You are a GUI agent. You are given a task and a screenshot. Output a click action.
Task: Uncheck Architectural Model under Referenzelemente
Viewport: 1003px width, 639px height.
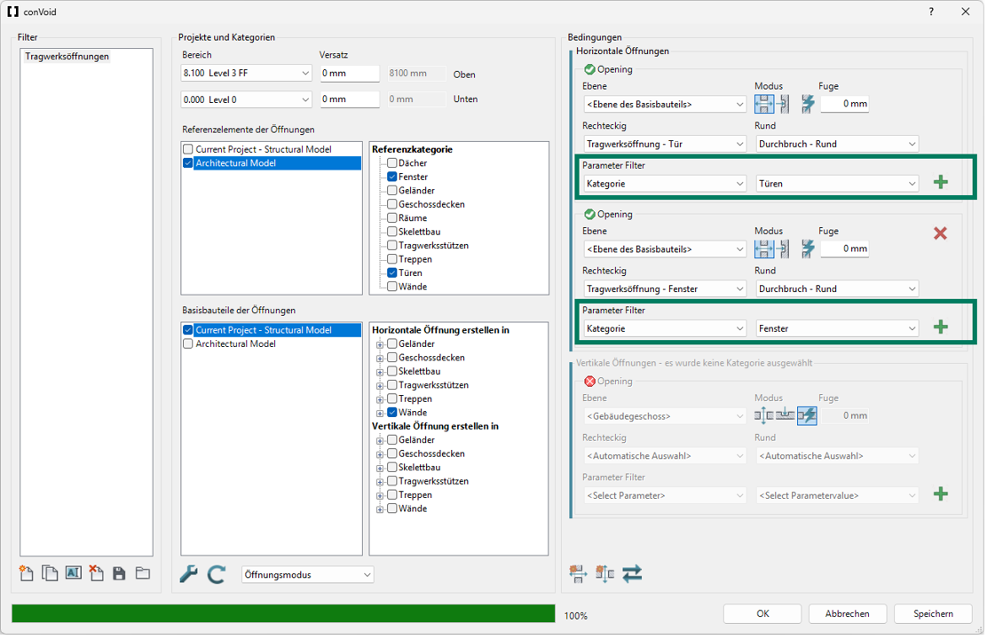point(188,163)
